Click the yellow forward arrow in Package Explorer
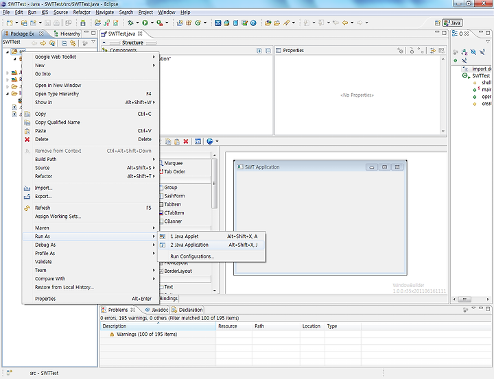The width and height of the screenshot is (494, 379). click(43, 43)
